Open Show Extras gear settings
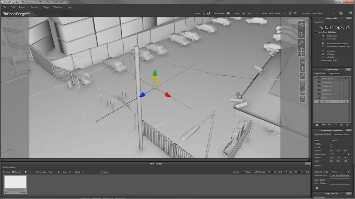This screenshot has width=355, height=199. tap(228, 13)
